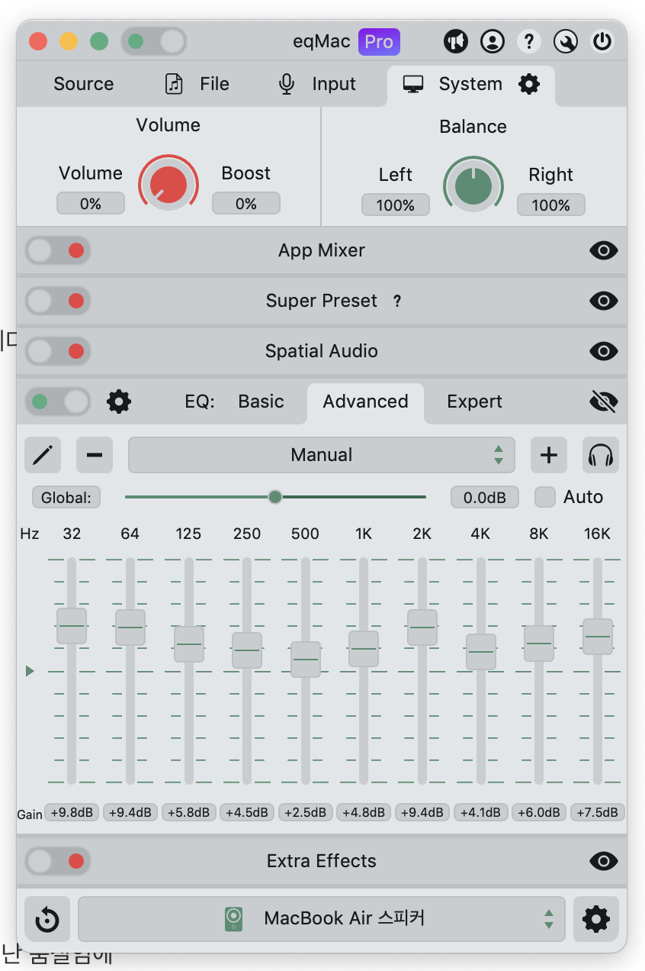645x971 pixels.
Task: Select the Input source tab
Action: pos(317,84)
